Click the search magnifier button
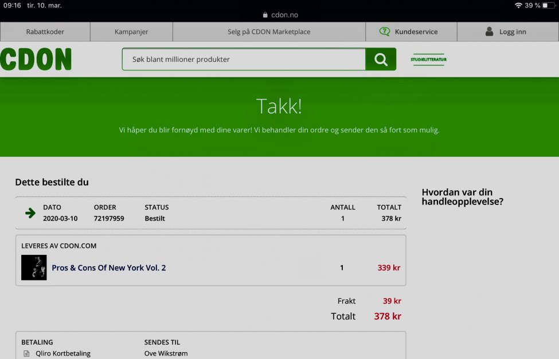The width and height of the screenshot is (559, 359). pos(381,59)
